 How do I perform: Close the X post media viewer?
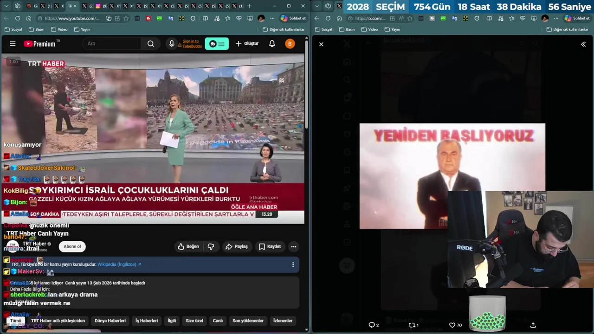click(321, 44)
